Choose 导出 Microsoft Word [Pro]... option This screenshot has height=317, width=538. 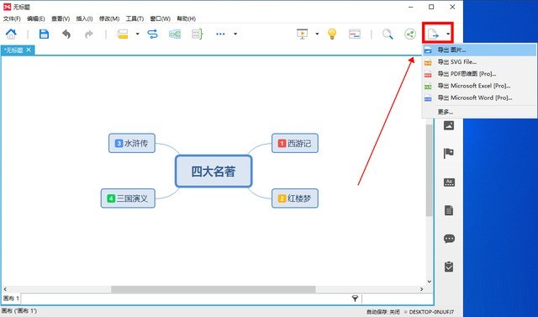(x=479, y=98)
